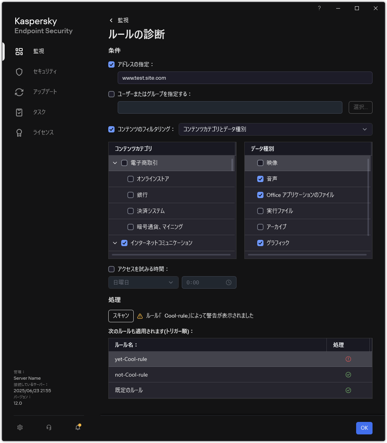
Task: Open help via the question mark icon
Action: pyautogui.click(x=319, y=8)
